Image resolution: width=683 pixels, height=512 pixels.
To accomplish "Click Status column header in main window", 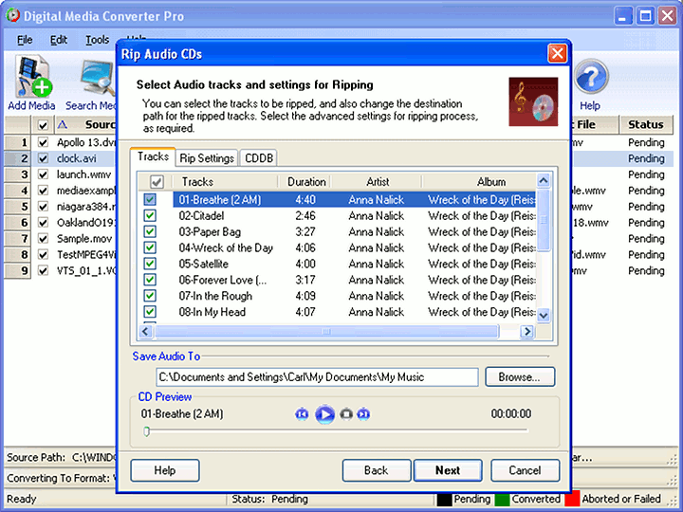I will click(x=646, y=125).
